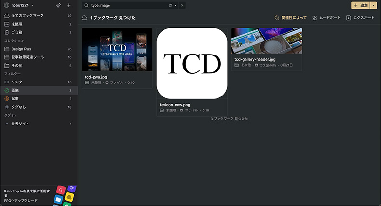Click the PROへアップグレード upgrade link
The image size is (381, 206).
click(21, 201)
